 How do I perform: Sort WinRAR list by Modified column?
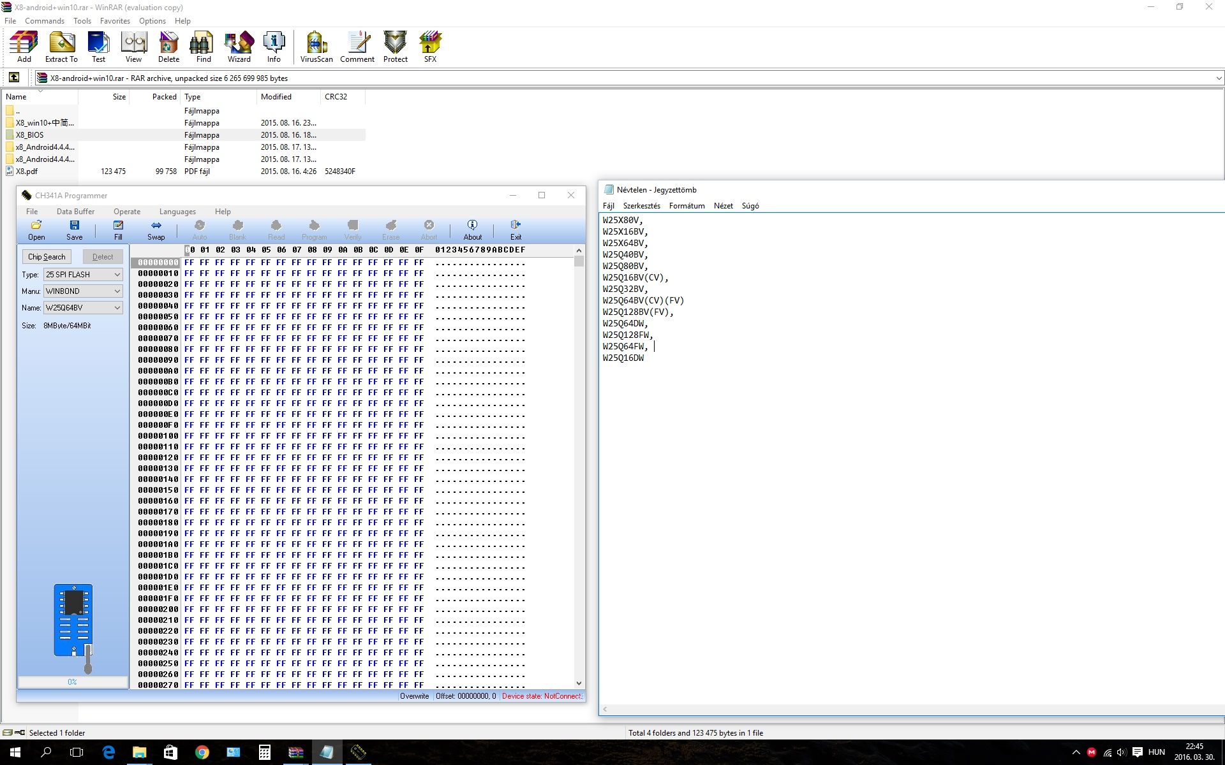pyautogui.click(x=288, y=97)
